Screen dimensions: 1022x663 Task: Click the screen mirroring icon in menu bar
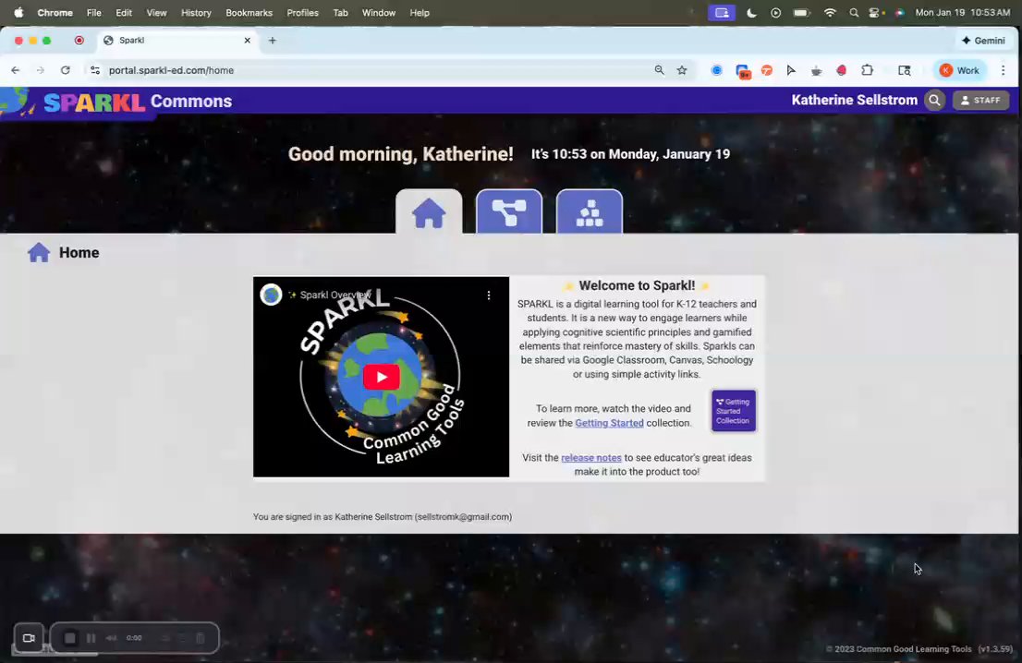[x=722, y=12]
